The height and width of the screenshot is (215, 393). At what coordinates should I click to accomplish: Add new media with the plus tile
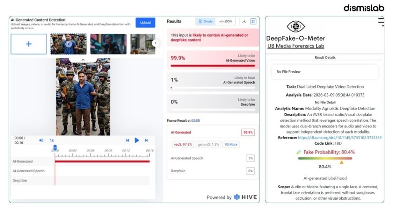[29, 44]
